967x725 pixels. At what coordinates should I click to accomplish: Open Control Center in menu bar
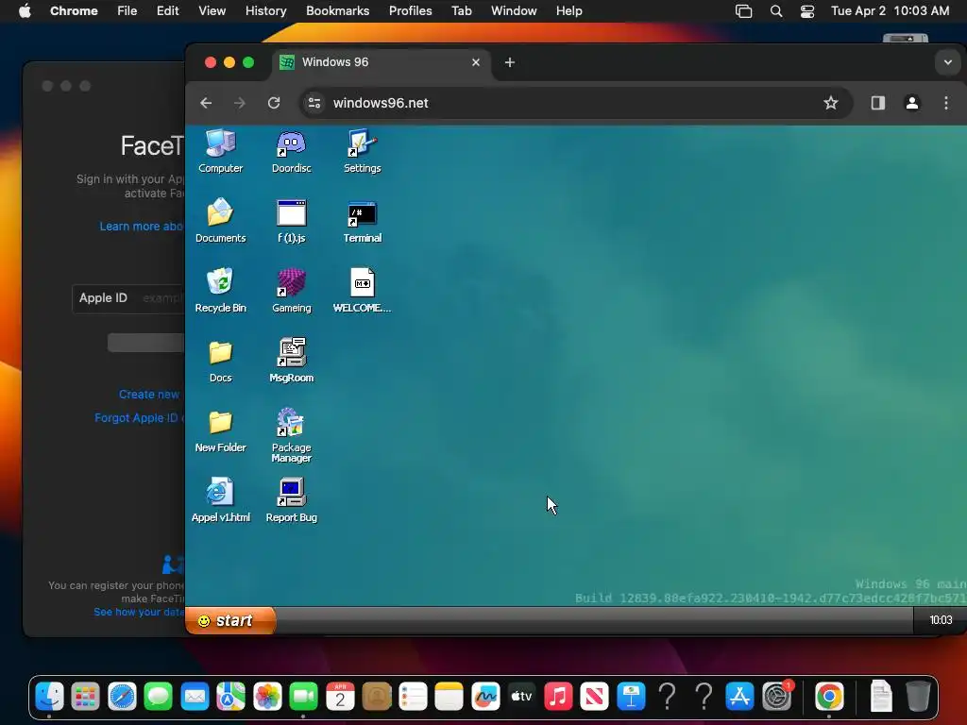[x=807, y=11]
